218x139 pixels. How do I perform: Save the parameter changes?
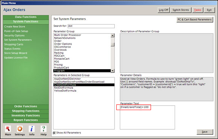[205, 132]
